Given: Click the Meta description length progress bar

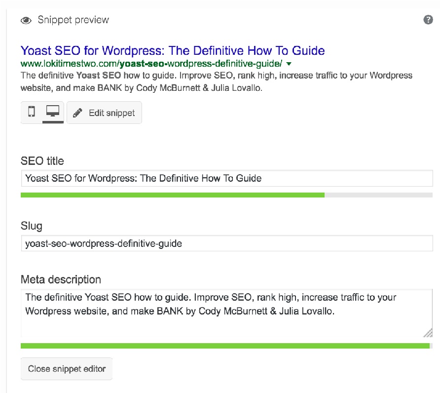Looking at the screenshot, I should point(225,346).
